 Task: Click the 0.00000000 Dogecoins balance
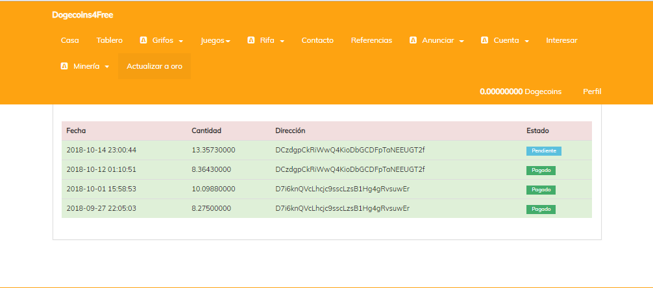521,91
